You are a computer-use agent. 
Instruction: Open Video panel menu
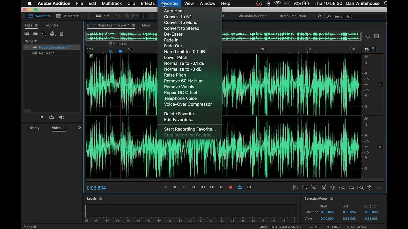[x=65, y=128]
